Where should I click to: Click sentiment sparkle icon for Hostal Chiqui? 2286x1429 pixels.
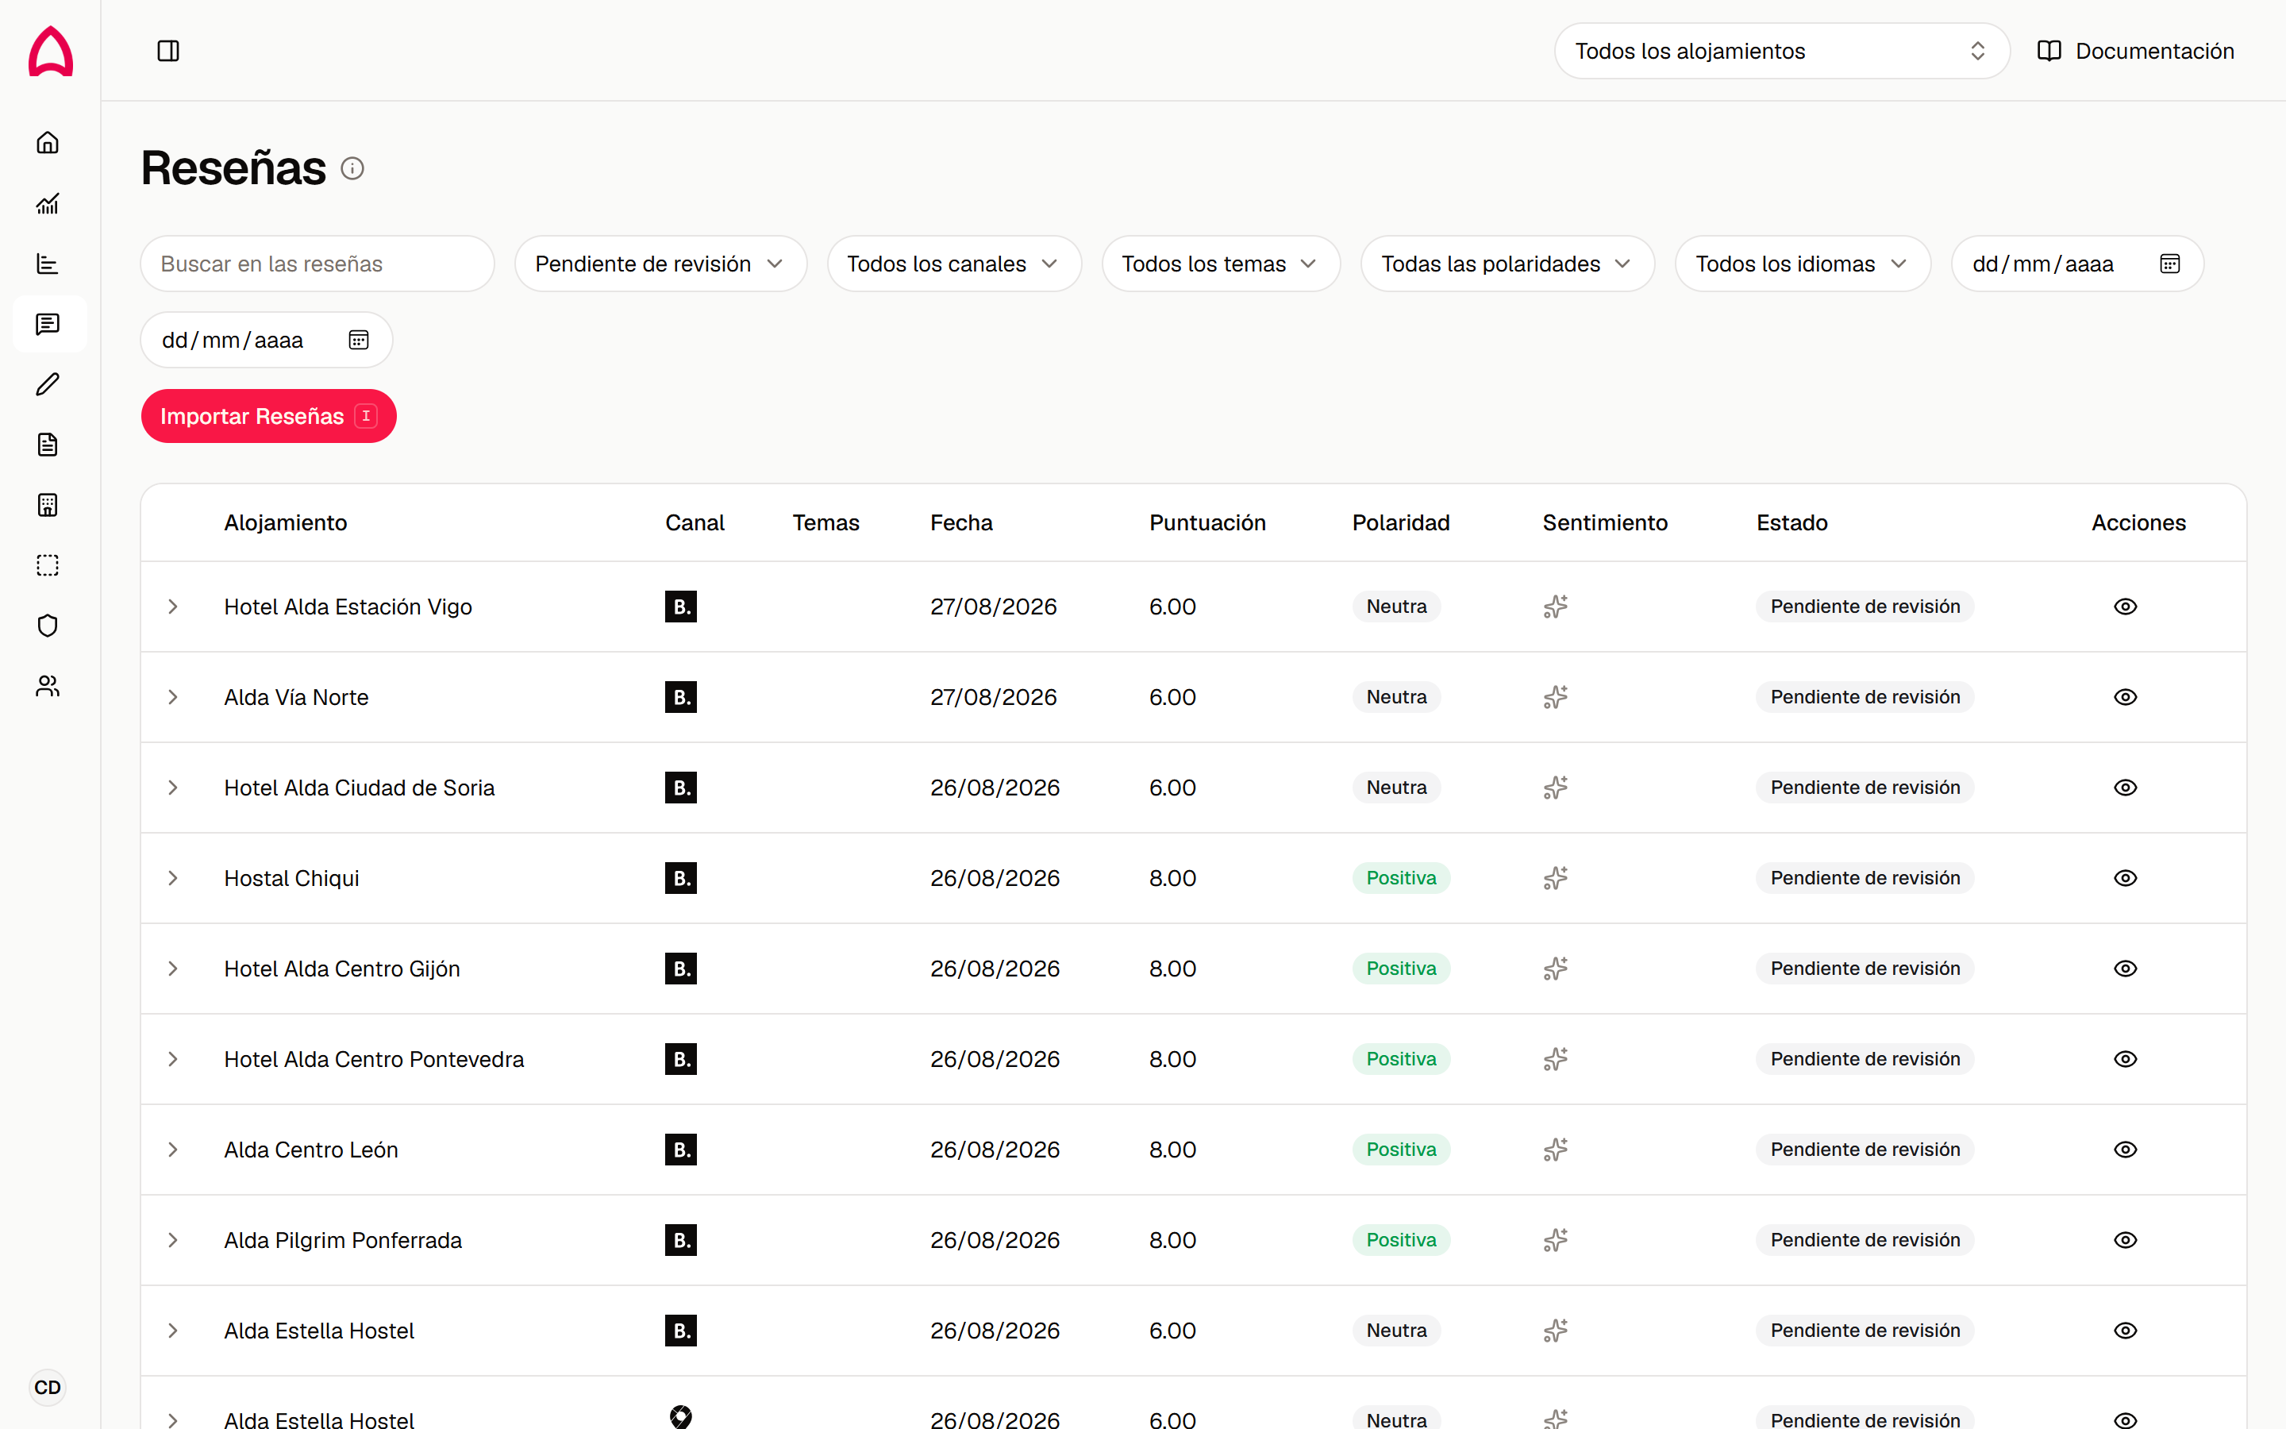coord(1556,878)
